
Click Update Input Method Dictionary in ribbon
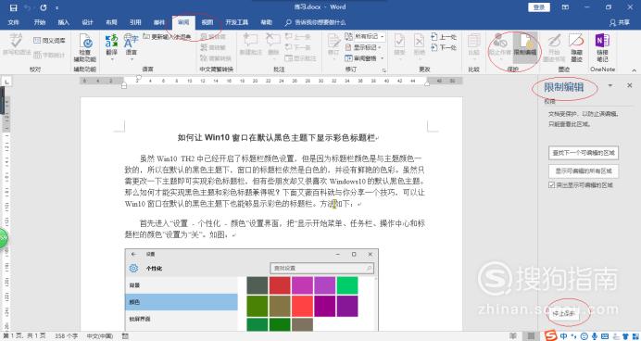click(x=168, y=37)
